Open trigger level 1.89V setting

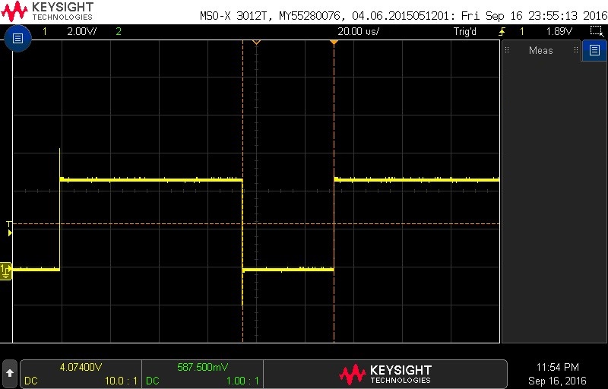pos(559,31)
